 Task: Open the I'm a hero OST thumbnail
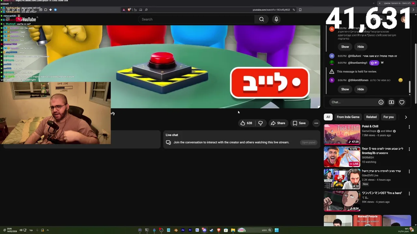tap(342, 201)
